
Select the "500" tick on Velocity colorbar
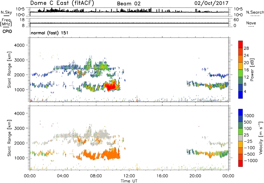(248, 122)
